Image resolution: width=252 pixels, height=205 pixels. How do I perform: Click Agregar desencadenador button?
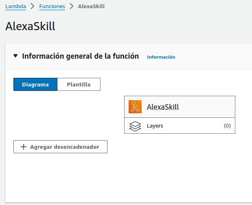click(60, 147)
